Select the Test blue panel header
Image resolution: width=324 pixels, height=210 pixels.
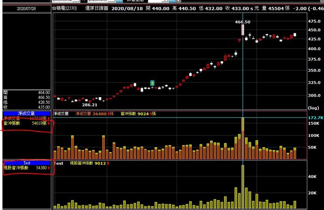pos(26,163)
